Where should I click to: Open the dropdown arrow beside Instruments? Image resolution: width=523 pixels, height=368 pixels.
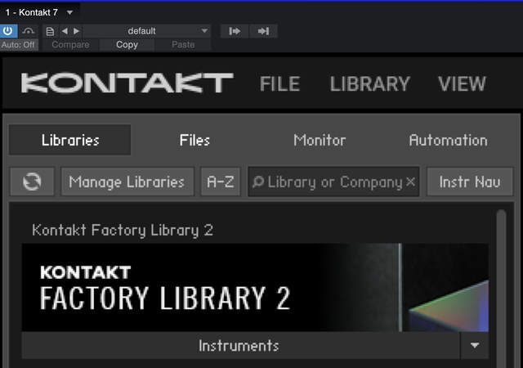point(475,345)
